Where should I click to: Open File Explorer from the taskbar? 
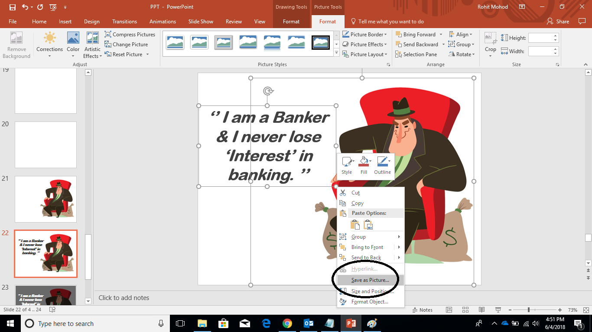coord(202,323)
